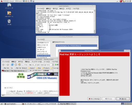The height and width of the screenshot is (105, 132).
Task: Open terminal タブ(T) menu
Action: pyautogui.click(x=68, y=8)
